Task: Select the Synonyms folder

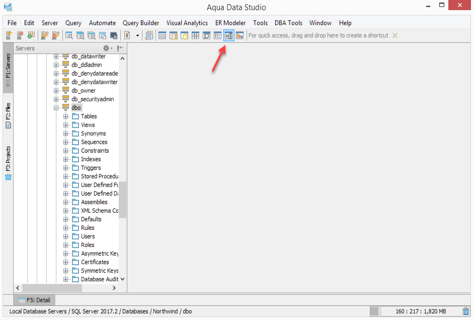Action: click(x=94, y=134)
